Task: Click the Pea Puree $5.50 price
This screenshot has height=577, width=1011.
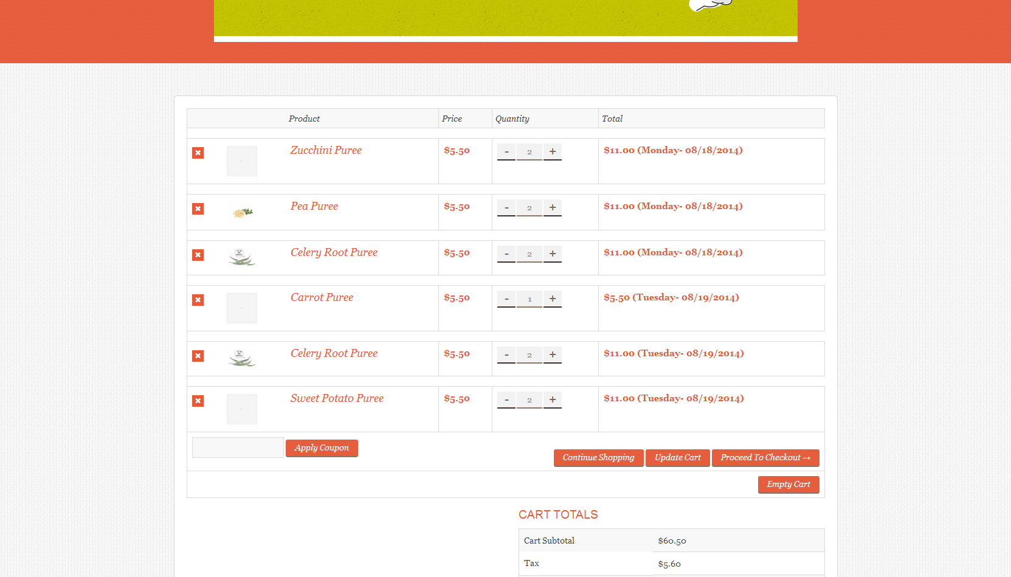Action: 457,207
